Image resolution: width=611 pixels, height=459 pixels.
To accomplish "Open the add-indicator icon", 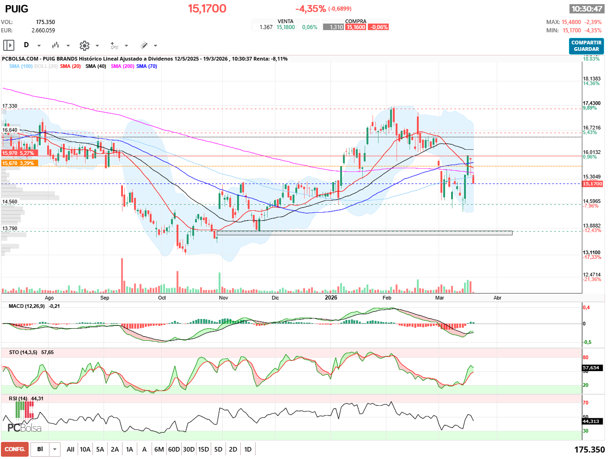I will 114,45.
